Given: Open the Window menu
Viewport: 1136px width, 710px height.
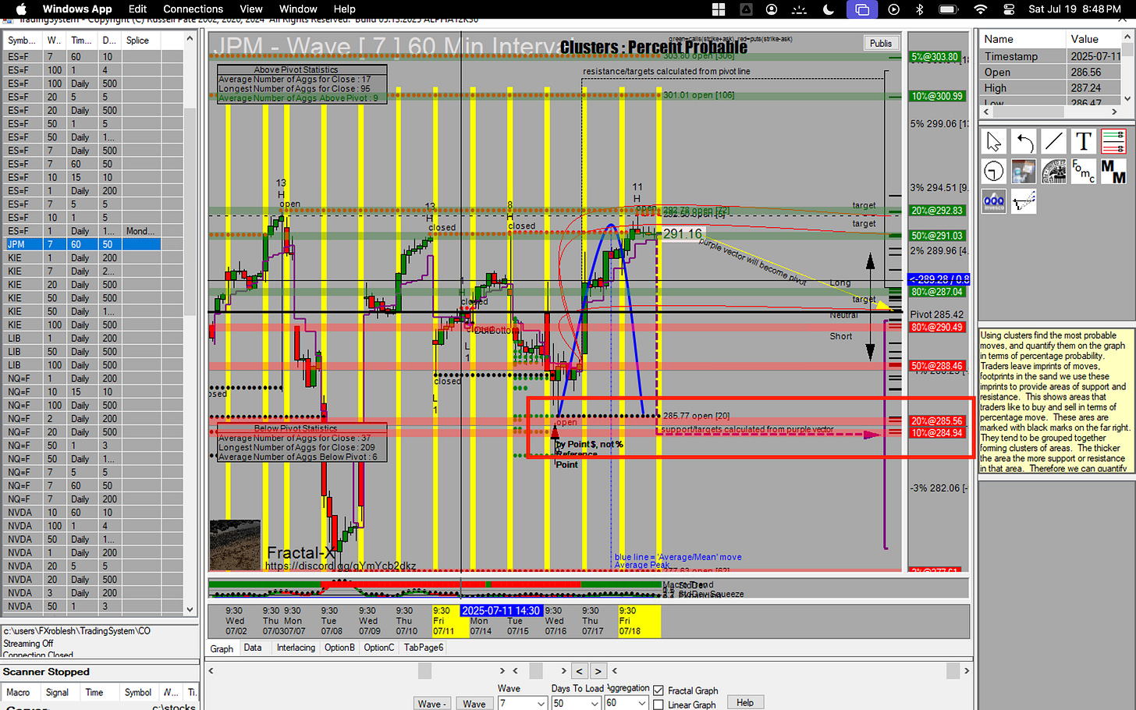Looking at the screenshot, I should point(298,9).
